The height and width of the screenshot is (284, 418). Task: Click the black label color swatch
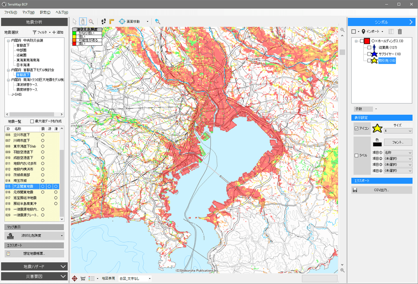pyautogui.click(x=377, y=144)
